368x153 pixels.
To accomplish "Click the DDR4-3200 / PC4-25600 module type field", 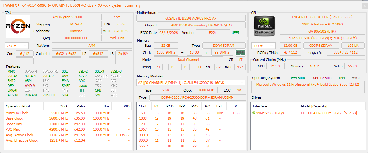I will (x=198, y=97).
